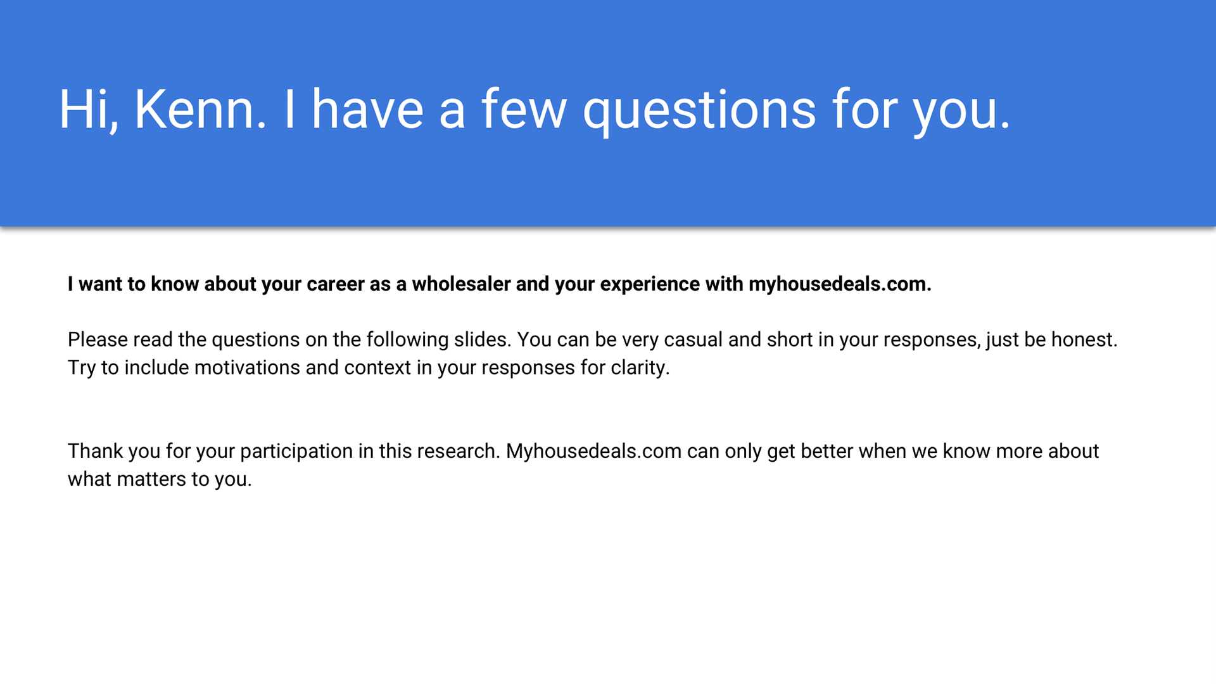Select the bold sentence about wholesaler career
The height and width of the screenshot is (684, 1216).
point(500,284)
